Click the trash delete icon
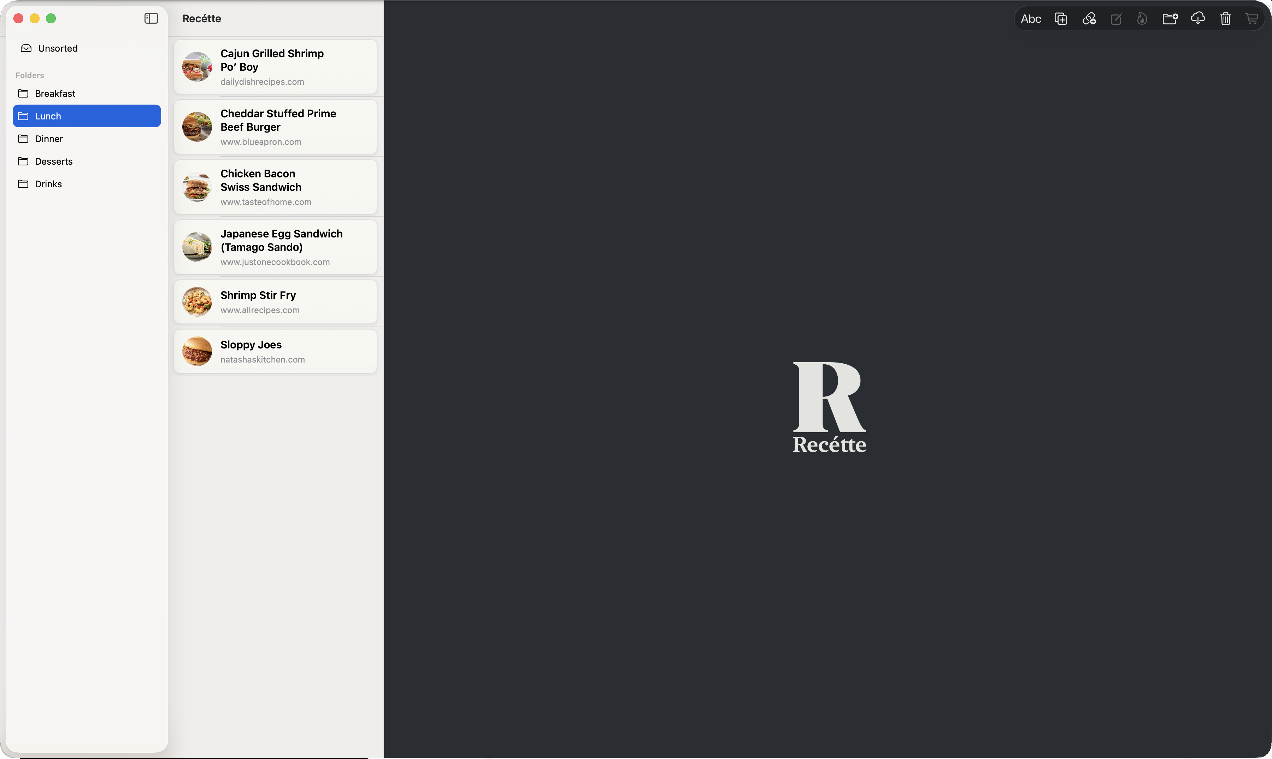 click(x=1225, y=19)
